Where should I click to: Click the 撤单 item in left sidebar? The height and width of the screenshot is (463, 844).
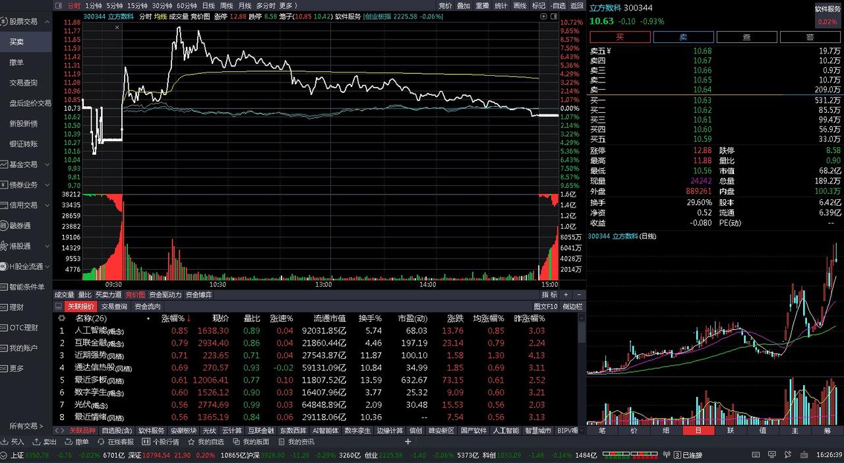pos(17,63)
